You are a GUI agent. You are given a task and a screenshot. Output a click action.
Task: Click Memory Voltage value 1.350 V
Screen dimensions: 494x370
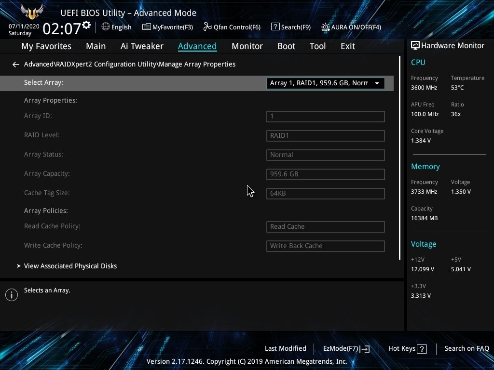point(461,192)
